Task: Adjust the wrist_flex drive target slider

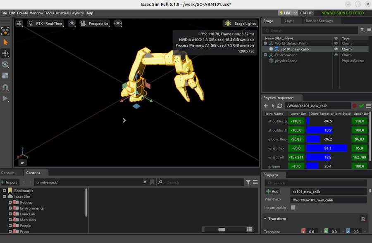Action: point(328,148)
